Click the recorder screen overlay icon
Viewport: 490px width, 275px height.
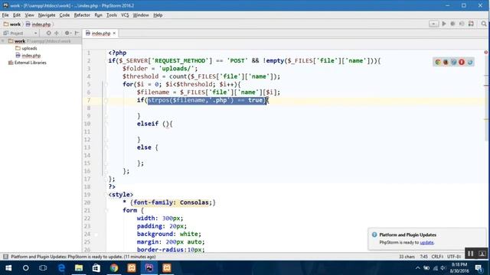[482, 254]
